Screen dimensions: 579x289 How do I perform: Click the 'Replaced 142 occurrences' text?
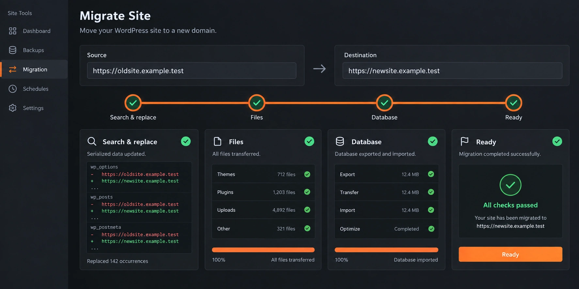pyautogui.click(x=117, y=261)
